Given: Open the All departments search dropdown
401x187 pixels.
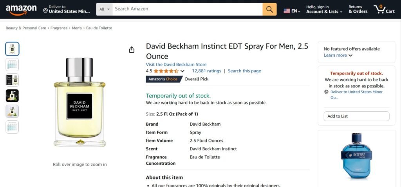Looking at the screenshot, I should coord(105,9).
